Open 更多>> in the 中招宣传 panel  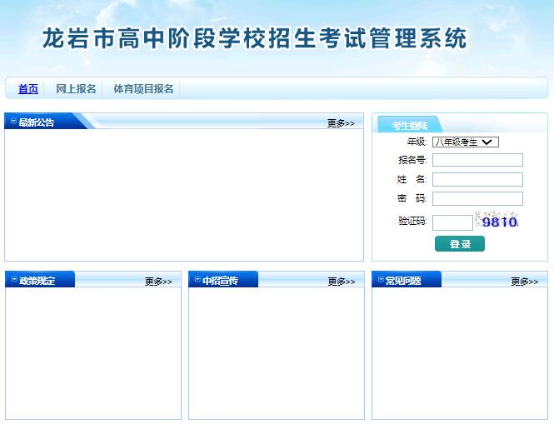342,282
